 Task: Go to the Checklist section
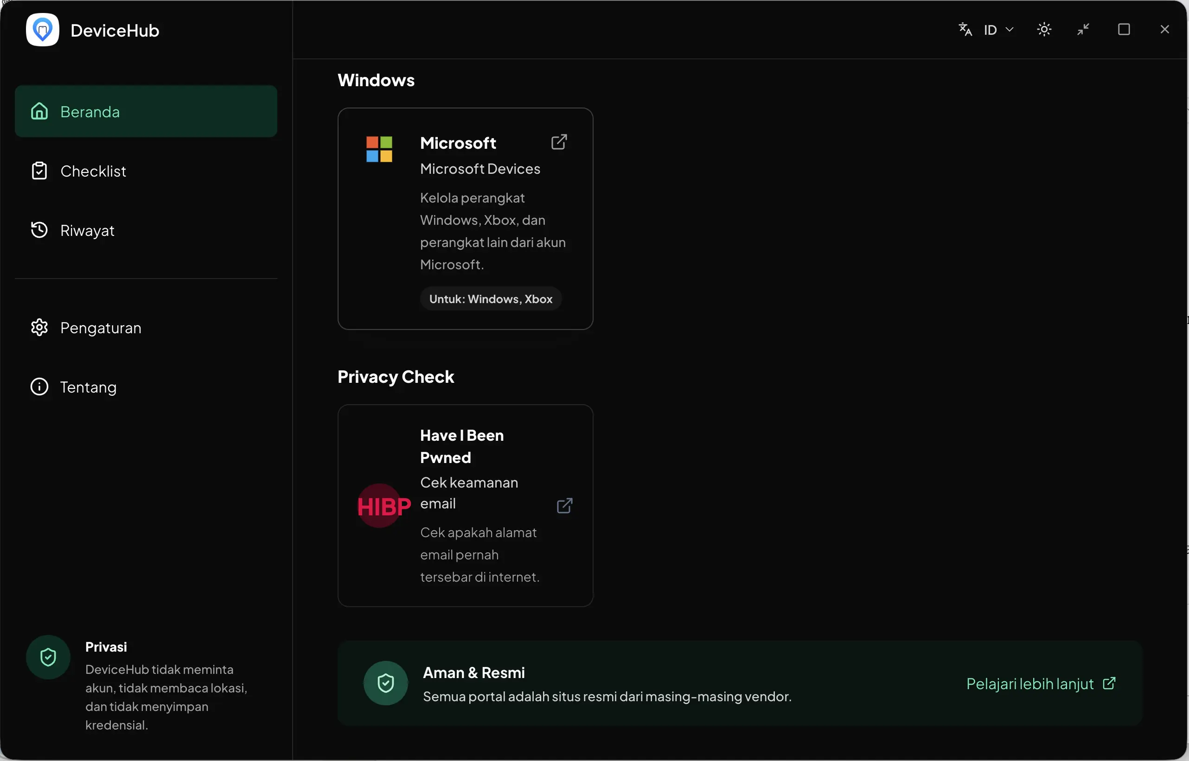pyautogui.click(x=146, y=171)
